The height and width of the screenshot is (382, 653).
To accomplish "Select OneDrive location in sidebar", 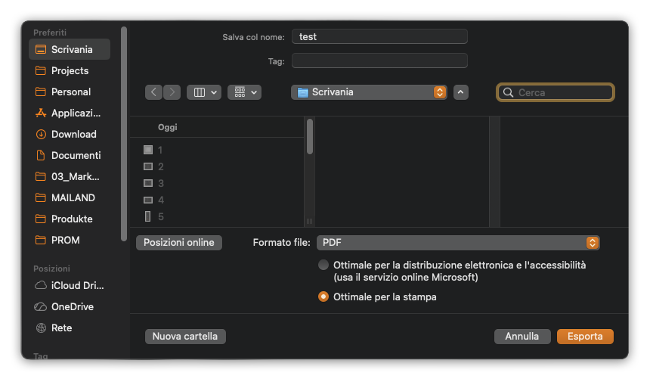I will click(x=72, y=307).
